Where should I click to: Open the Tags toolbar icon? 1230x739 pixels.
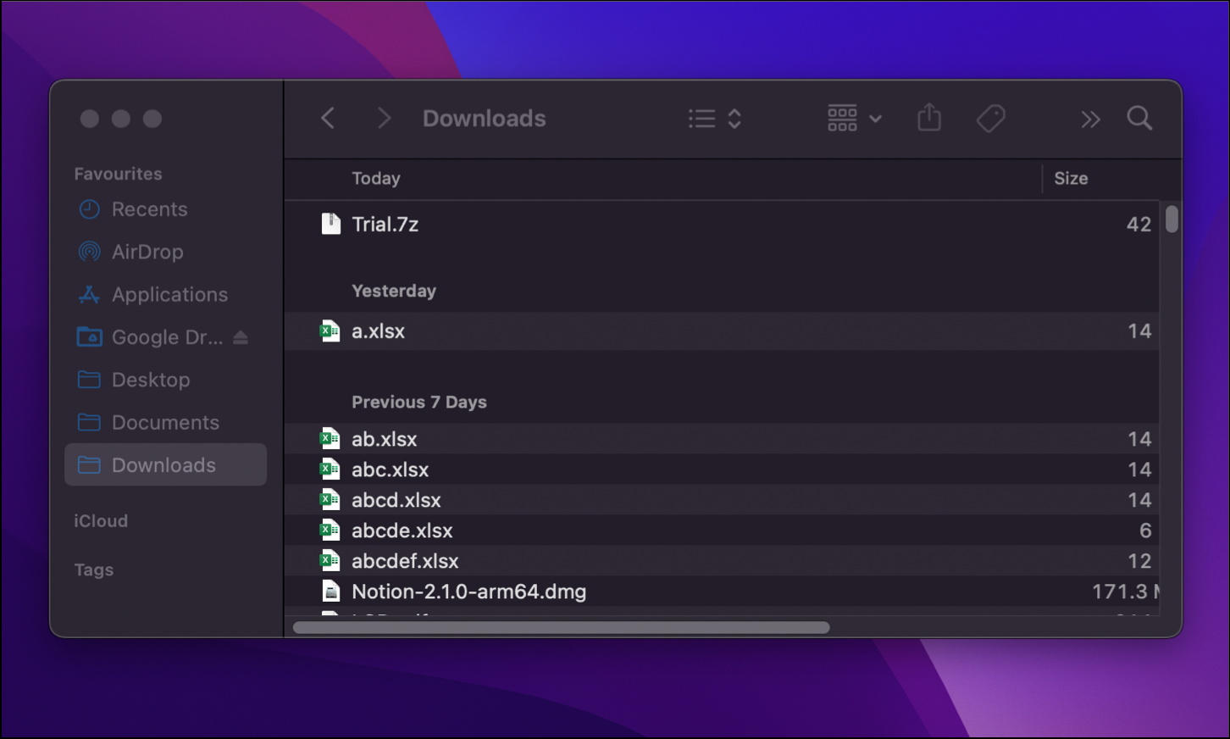tap(990, 119)
